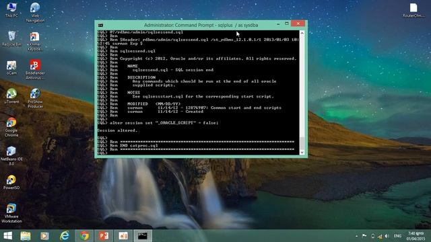Click the Command Prompt vertical scrollbar thumb
Viewport: 431px width, 242px height.
coord(302,143)
